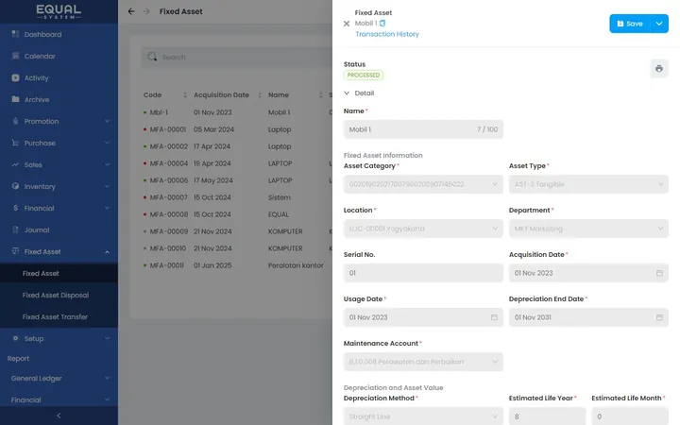Go forward with the right arrow
Screen dimensions: 680x425
click(x=146, y=11)
